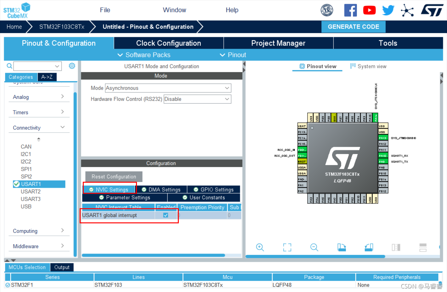
Task: Click the VBAT pin on the chip
Action: coord(302,126)
